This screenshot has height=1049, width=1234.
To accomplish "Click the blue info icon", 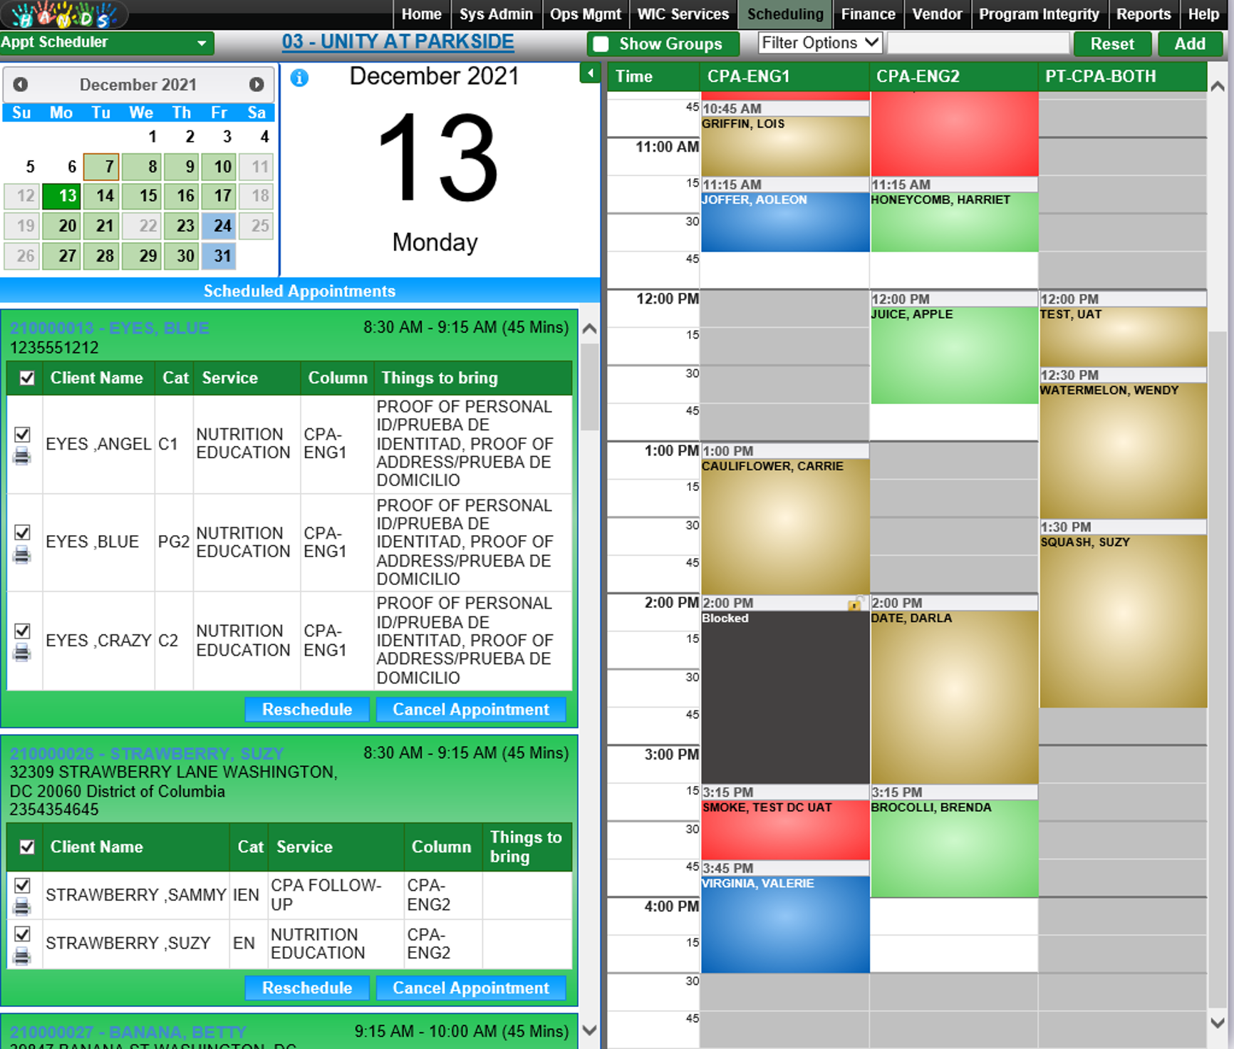I will (299, 78).
